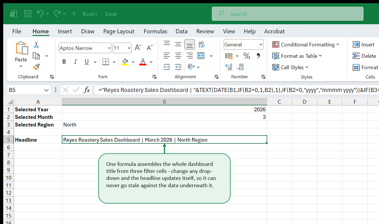Open Cell Styles gallery

(290, 67)
